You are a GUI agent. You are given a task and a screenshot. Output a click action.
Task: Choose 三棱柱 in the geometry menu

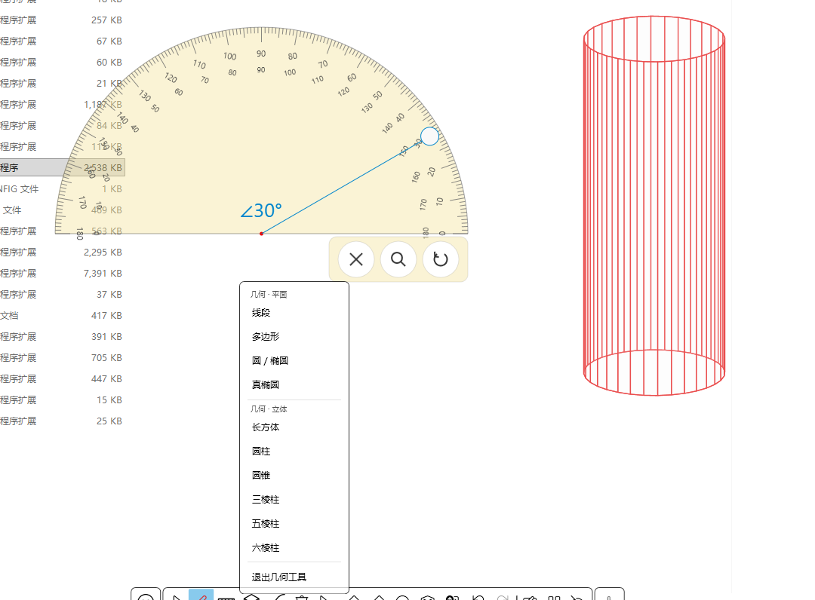coord(294,499)
